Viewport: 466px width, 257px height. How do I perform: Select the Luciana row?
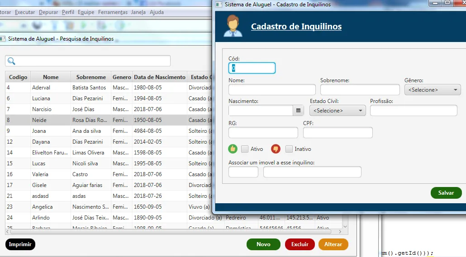pyautogui.click(x=109, y=98)
